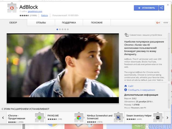Image resolution: width=172 pixels, height=129 pixels.
Task: Click the additional info section scrollbar
Action: (169, 96)
